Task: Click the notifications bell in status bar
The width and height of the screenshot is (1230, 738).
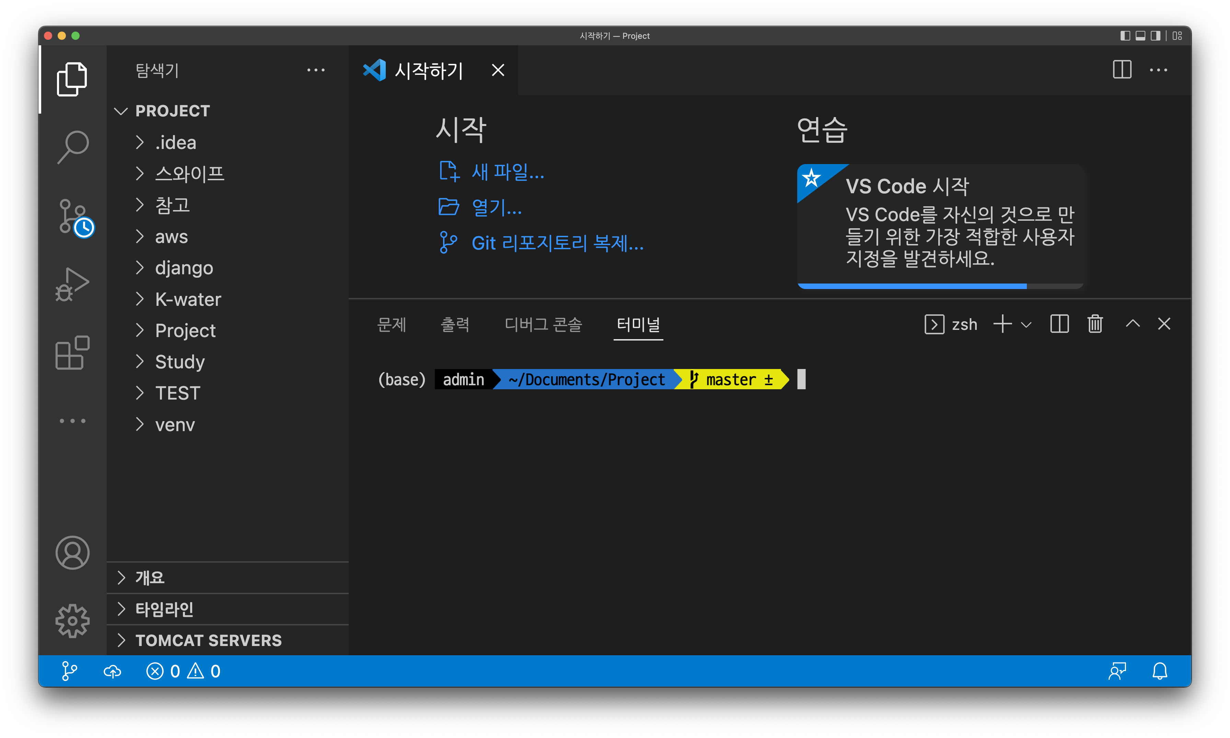Action: 1159,671
